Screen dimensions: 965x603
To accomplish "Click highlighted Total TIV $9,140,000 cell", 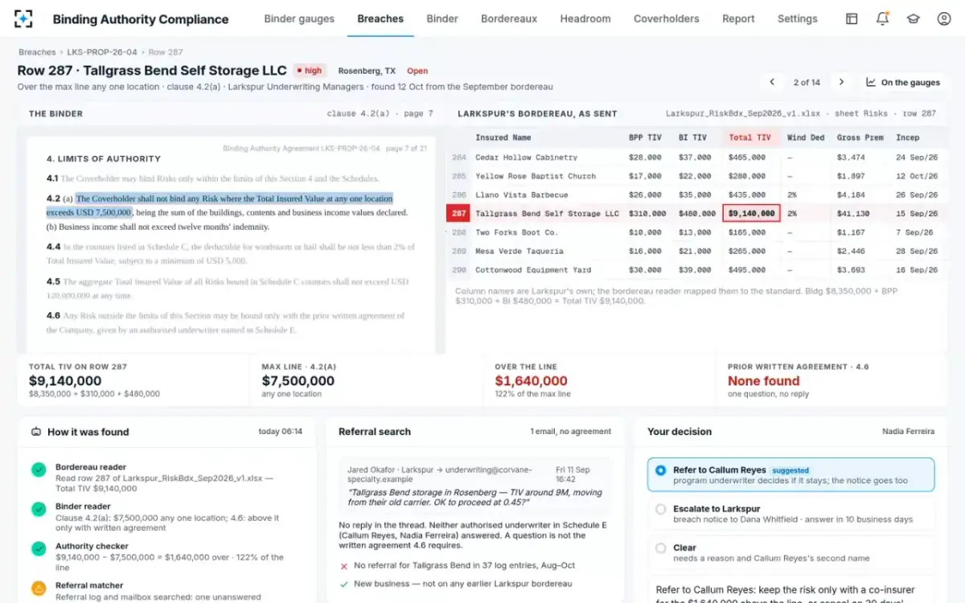I will 751,214.
